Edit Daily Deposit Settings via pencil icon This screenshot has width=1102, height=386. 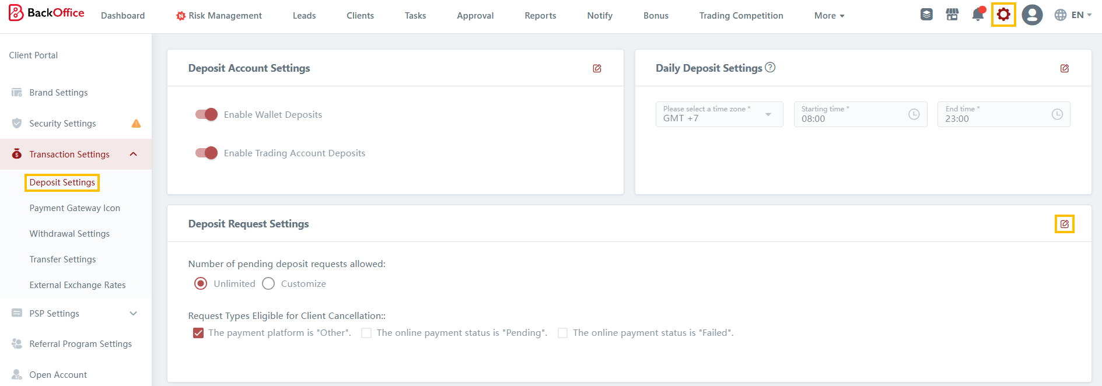1064,68
